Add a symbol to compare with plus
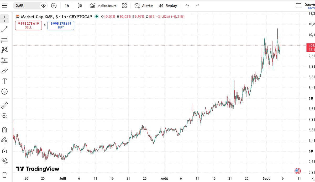 tap(54, 6)
